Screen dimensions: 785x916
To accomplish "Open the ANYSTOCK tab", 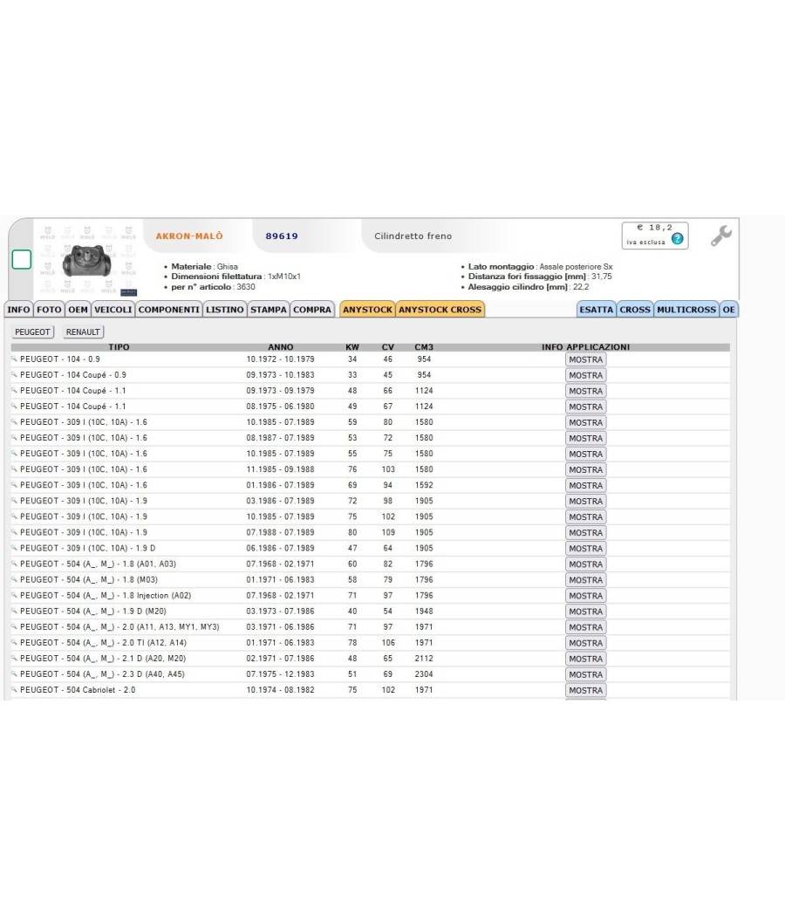I will (367, 310).
